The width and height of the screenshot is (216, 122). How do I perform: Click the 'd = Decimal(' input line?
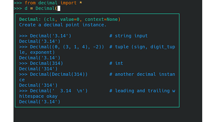41,8
